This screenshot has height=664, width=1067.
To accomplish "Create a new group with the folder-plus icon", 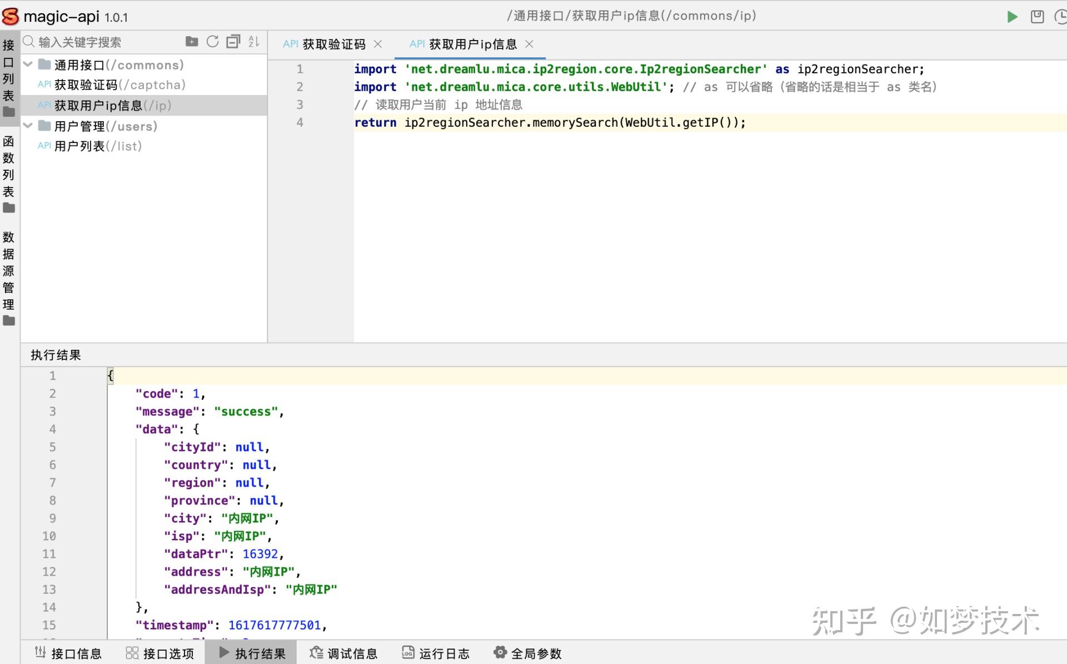I will 191,42.
